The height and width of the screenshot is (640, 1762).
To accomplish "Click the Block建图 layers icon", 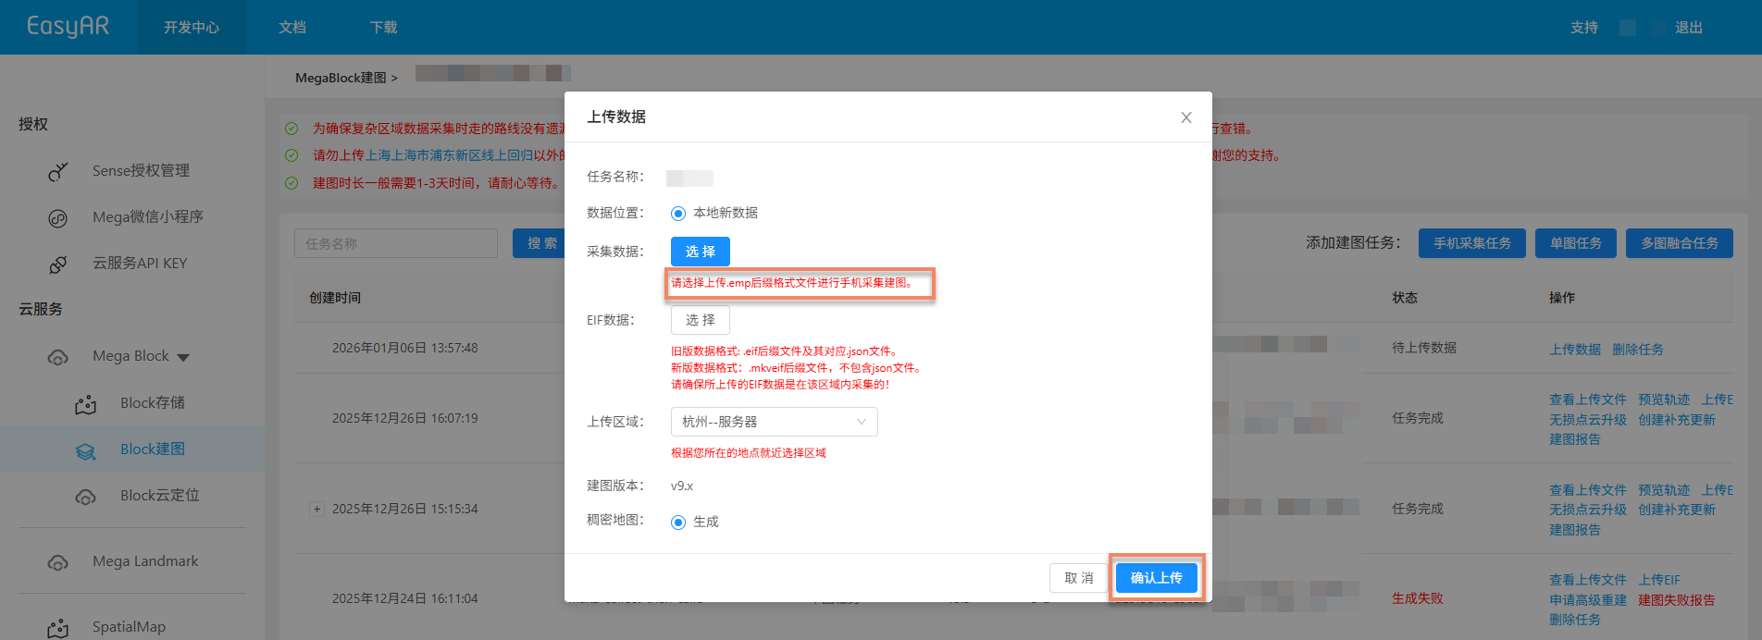I will (86, 450).
